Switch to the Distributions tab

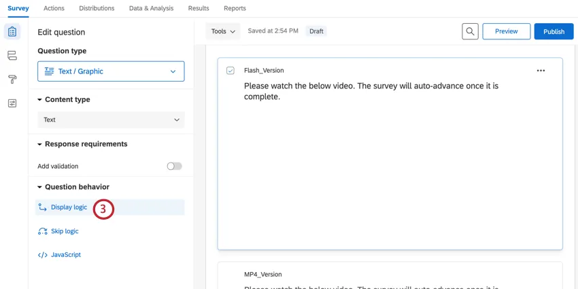[97, 8]
